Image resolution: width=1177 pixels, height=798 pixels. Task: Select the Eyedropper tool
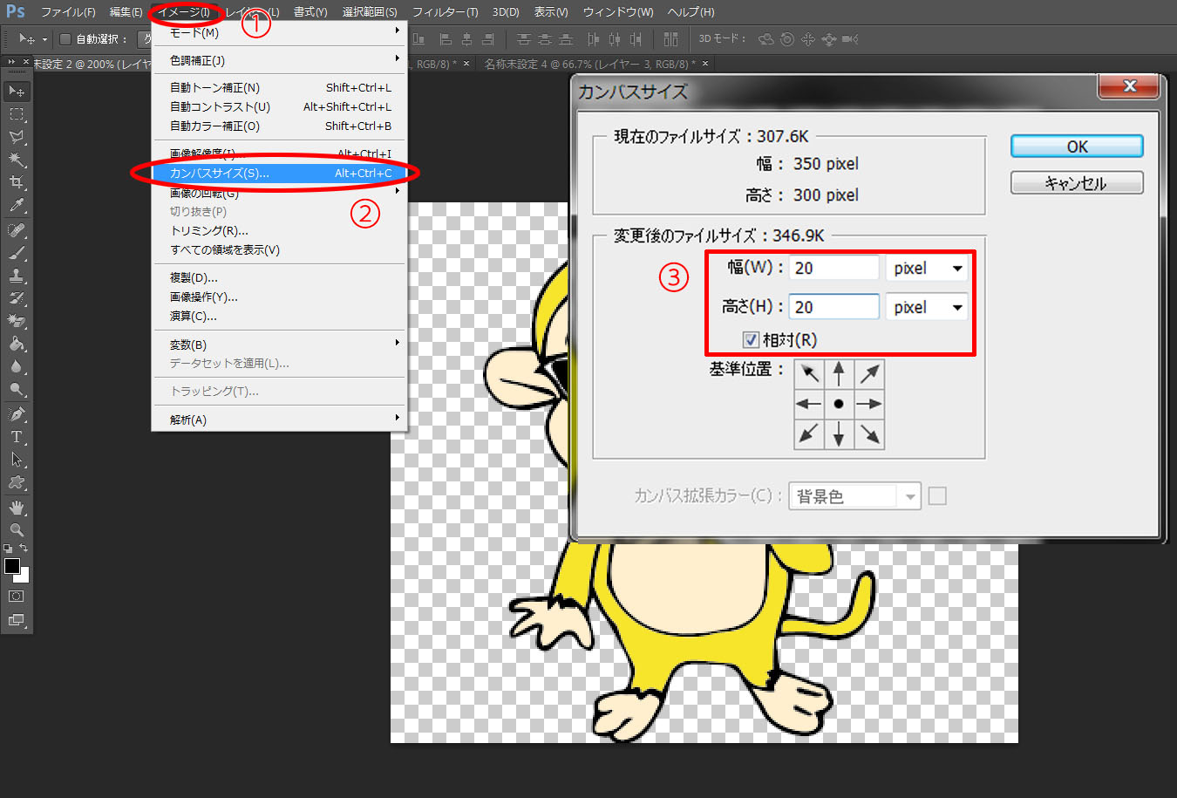17,206
